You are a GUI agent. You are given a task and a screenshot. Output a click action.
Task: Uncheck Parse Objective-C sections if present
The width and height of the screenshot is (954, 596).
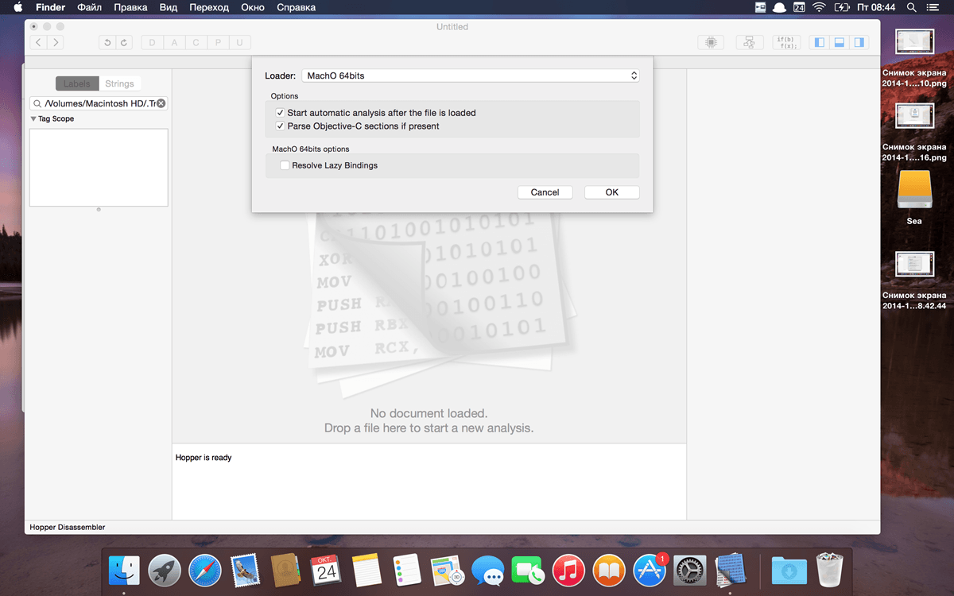(x=280, y=126)
